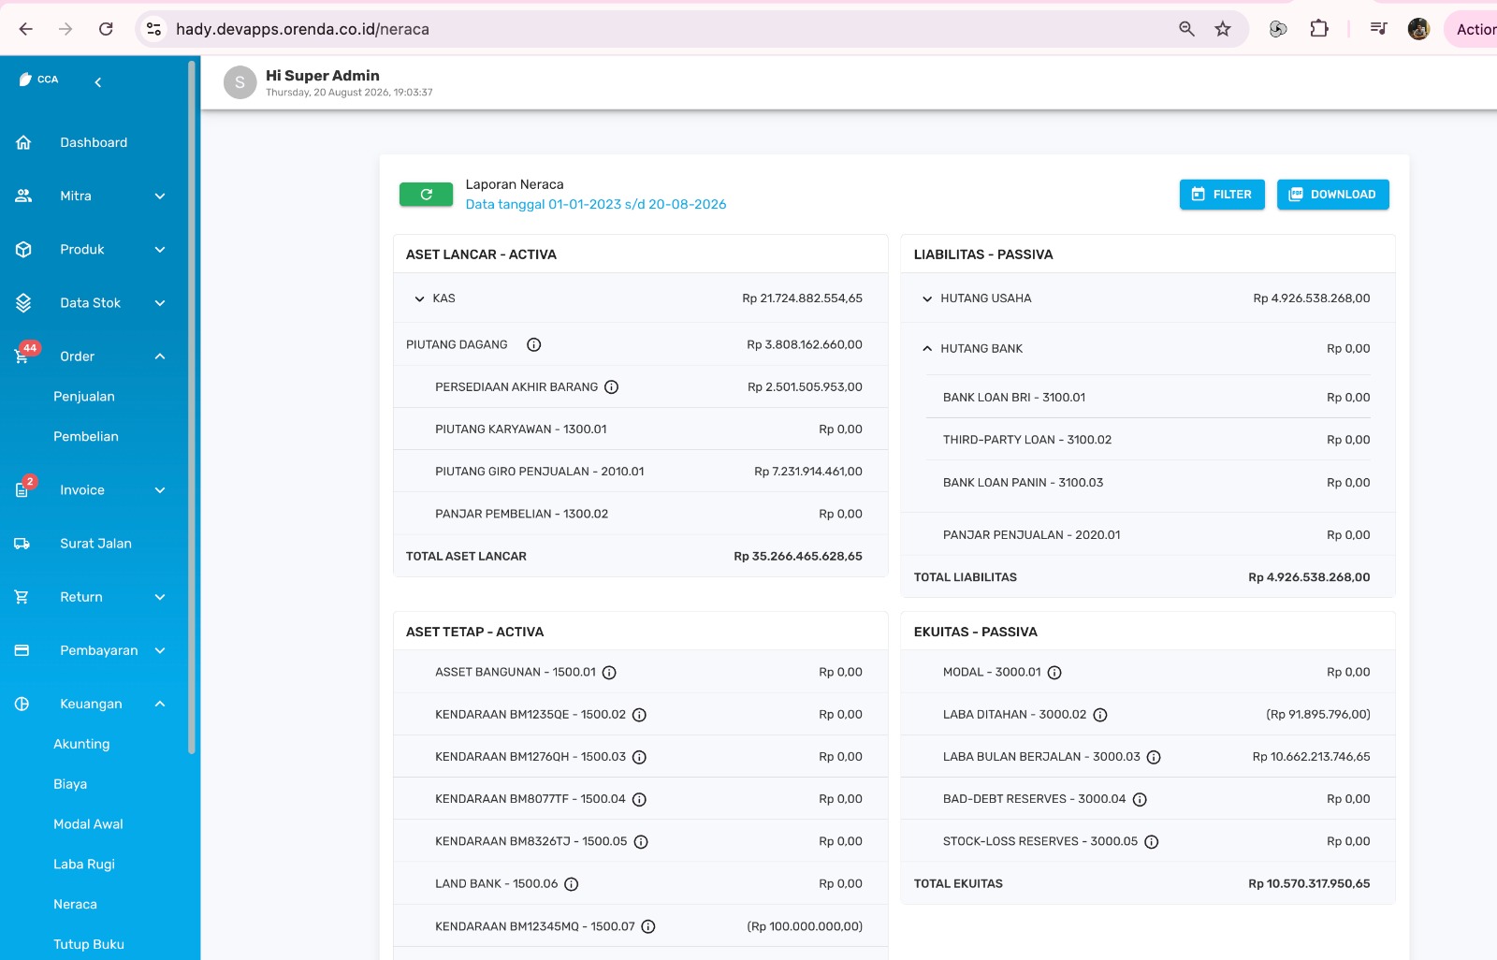
Task: Click info icon next to ASSET BANGUNAN - 1500.01
Action: tap(609, 673)
